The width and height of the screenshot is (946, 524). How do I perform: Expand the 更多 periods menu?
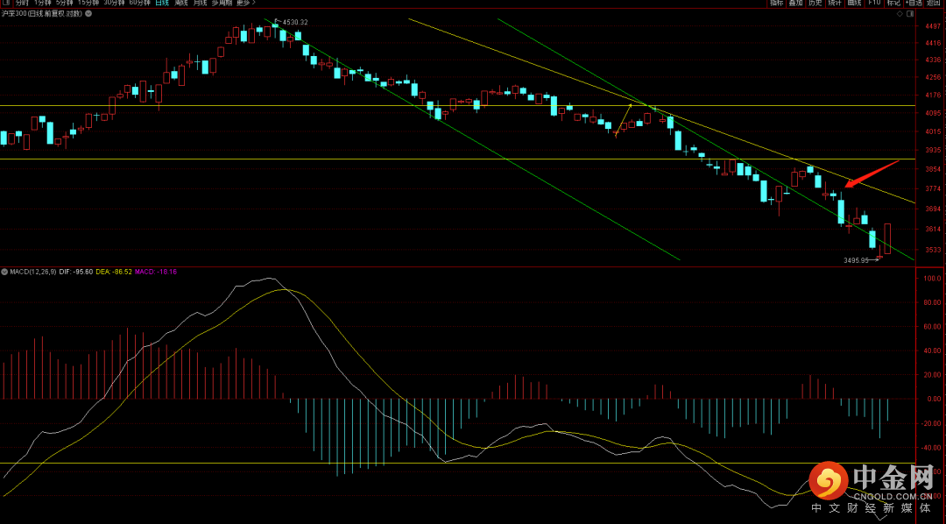coord(244,4)
